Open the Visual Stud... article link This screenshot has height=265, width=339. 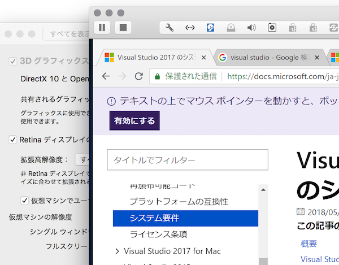coord(320,259)
